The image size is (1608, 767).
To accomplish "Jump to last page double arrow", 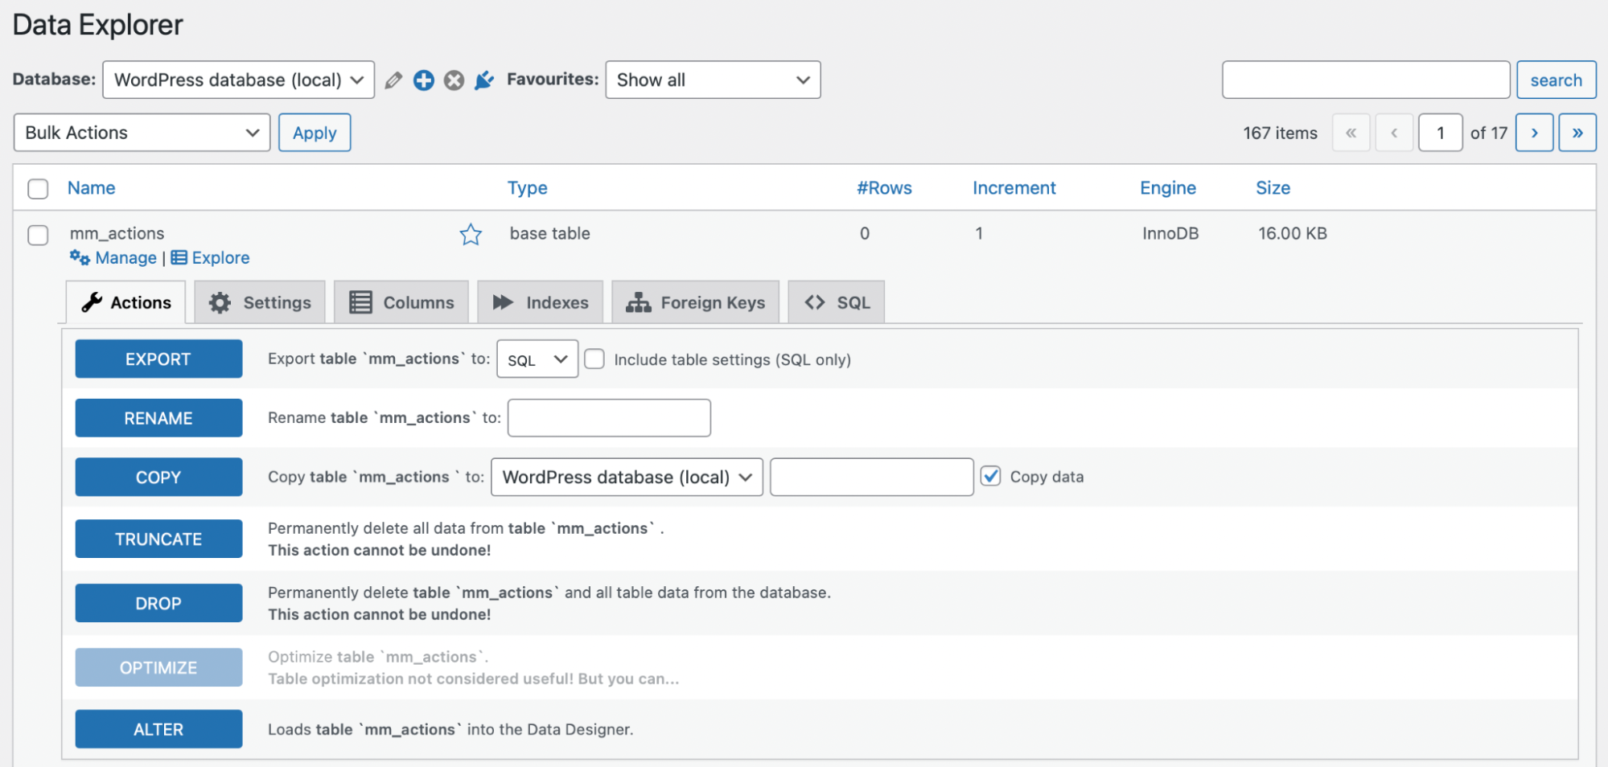I will [x=1577, y=133].
